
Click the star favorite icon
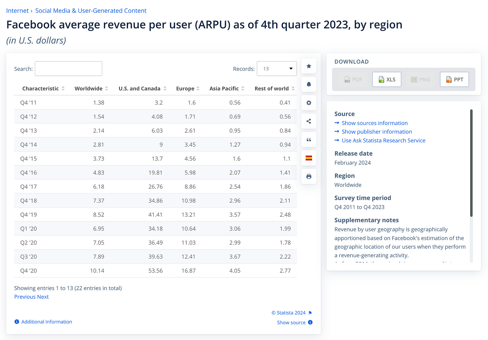click(309, 66)
